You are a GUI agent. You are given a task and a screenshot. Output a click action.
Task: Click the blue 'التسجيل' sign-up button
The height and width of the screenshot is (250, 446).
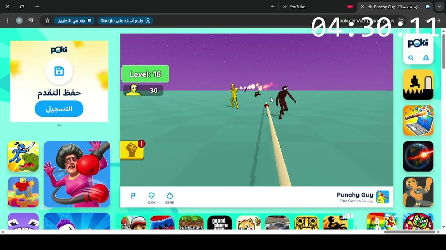click(59, 109)
